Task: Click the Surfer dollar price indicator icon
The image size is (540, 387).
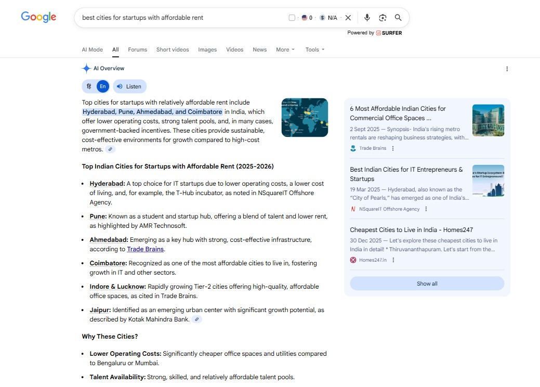Action: click(322, 17)
